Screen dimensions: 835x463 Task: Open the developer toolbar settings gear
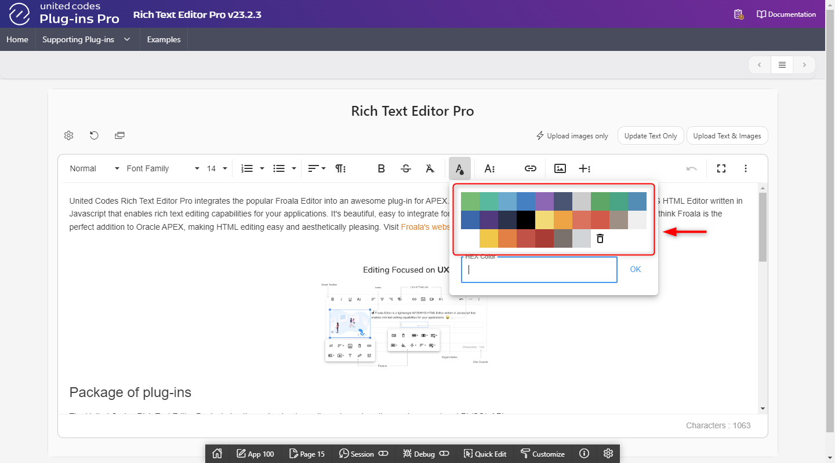[608, 454]
